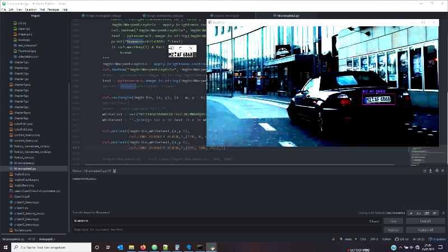Toggle the regex option in find panel
The width and height of the screenshot is (448, 252).
pos(410,213)
